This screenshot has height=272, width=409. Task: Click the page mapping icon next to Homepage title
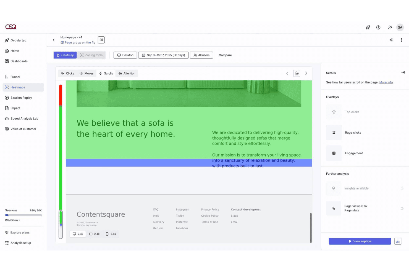tap(101, 40)
